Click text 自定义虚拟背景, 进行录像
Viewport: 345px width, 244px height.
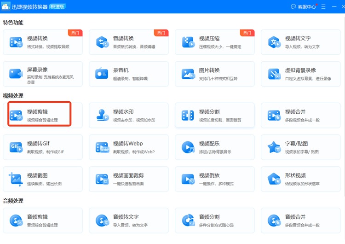[308, 78]
